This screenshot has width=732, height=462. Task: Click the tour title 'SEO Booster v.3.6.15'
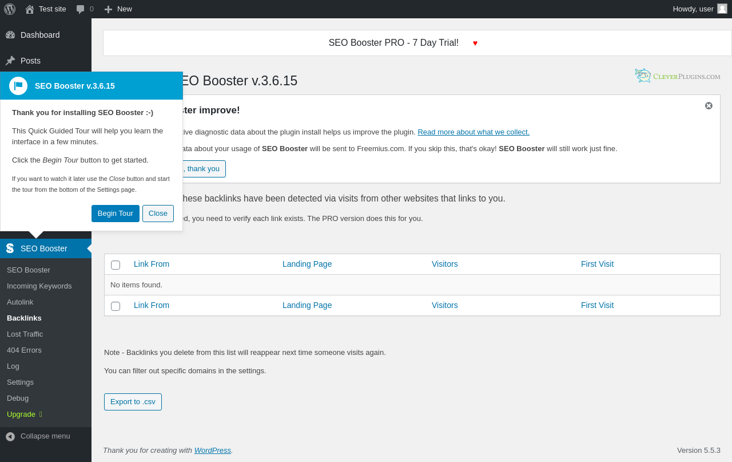click(x=75, y=86)
